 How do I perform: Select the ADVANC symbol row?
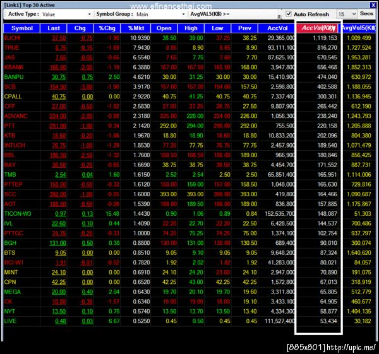(189, 116)
